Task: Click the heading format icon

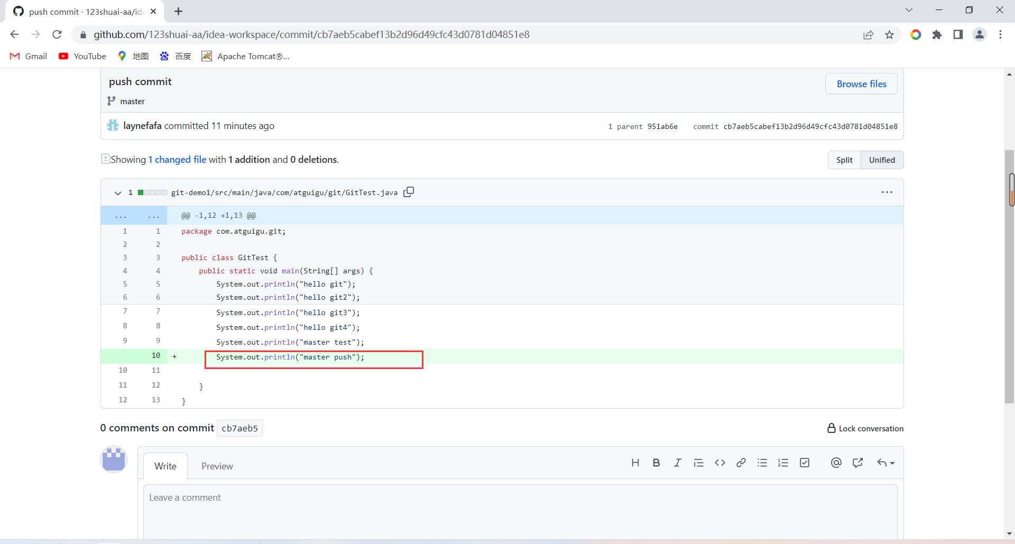Action: pos(635,463)
